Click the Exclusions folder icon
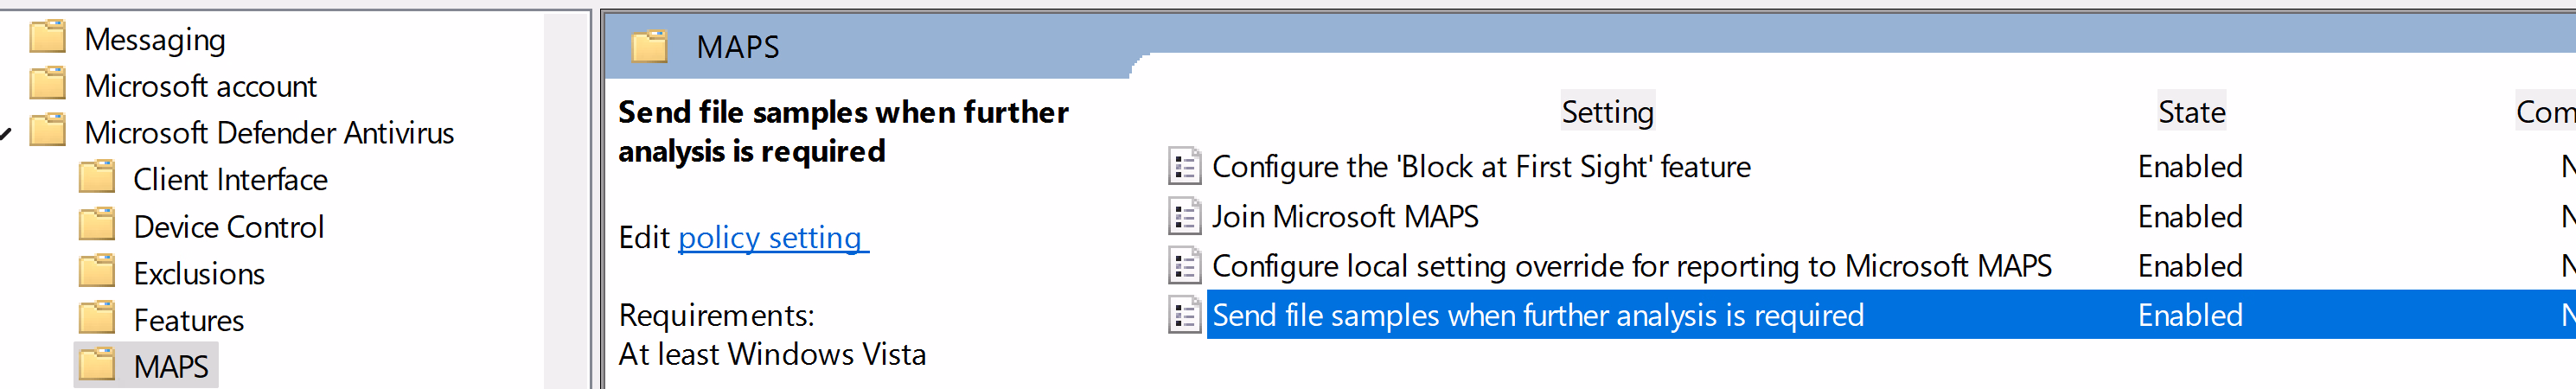2576x389 pixels. click(97, 273)
